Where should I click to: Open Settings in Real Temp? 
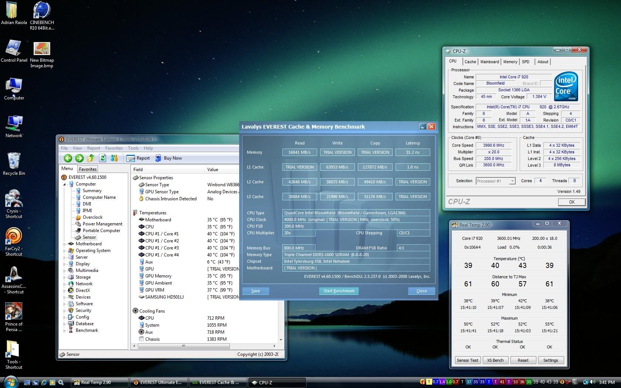pos(551,360)
